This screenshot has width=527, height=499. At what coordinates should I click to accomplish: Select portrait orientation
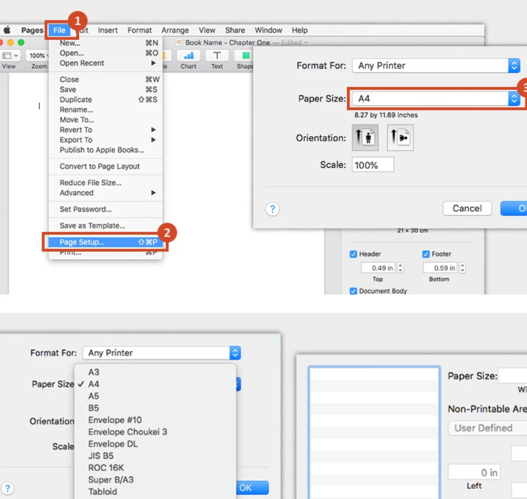[x=365, y=138]
